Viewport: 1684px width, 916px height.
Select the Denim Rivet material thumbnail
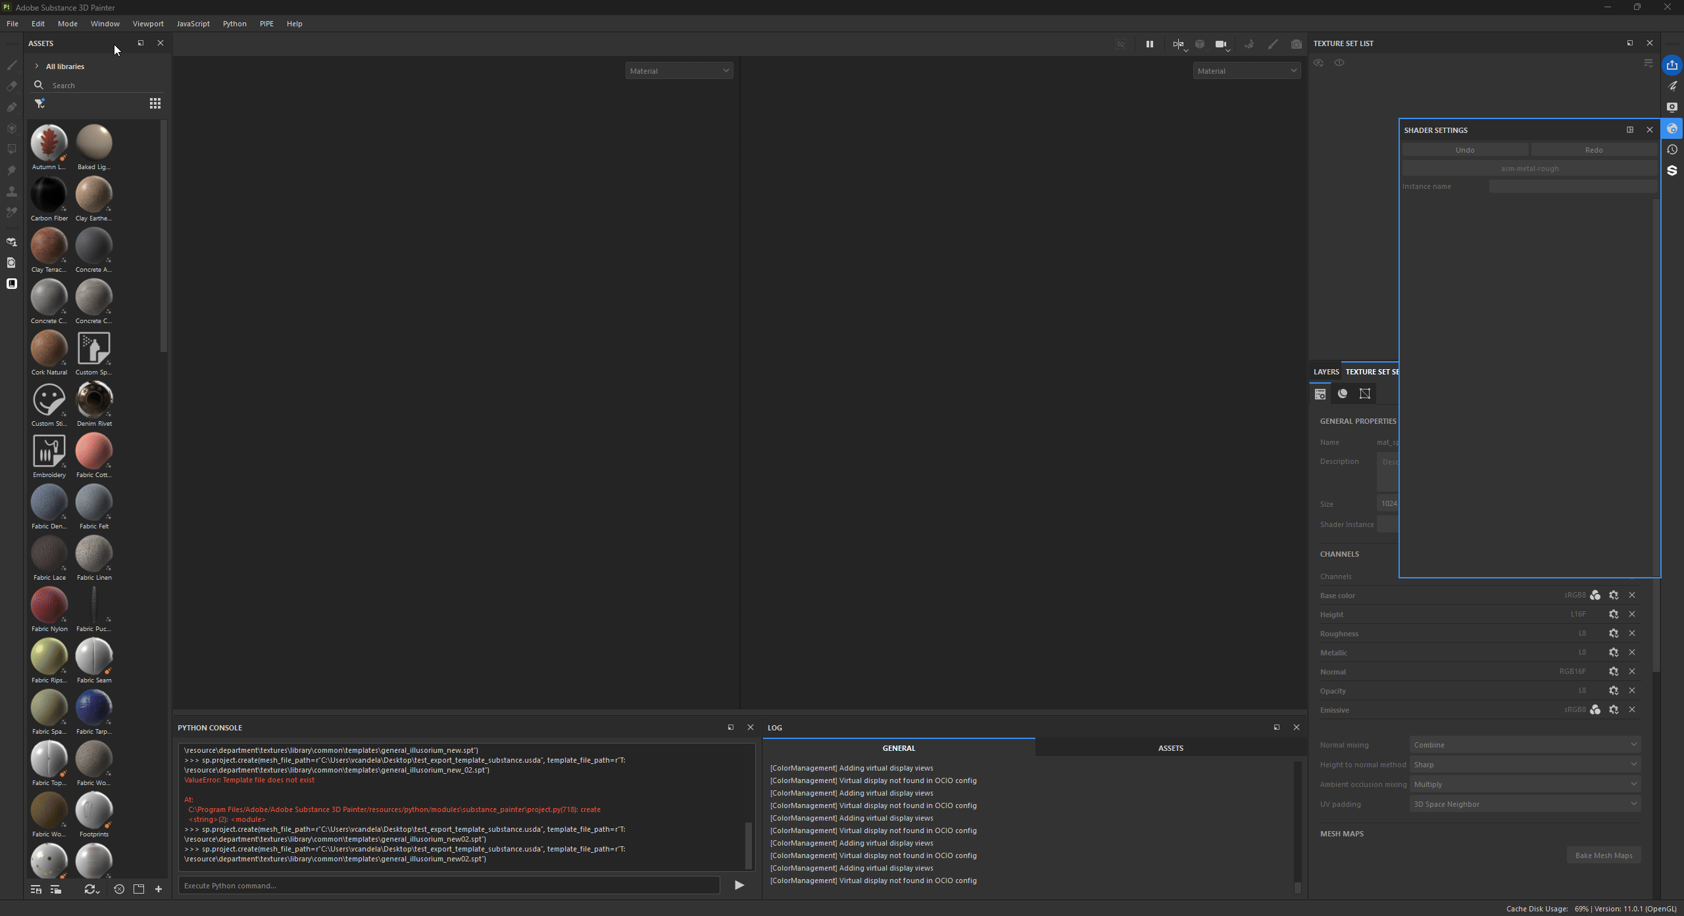tap(94, 399)
